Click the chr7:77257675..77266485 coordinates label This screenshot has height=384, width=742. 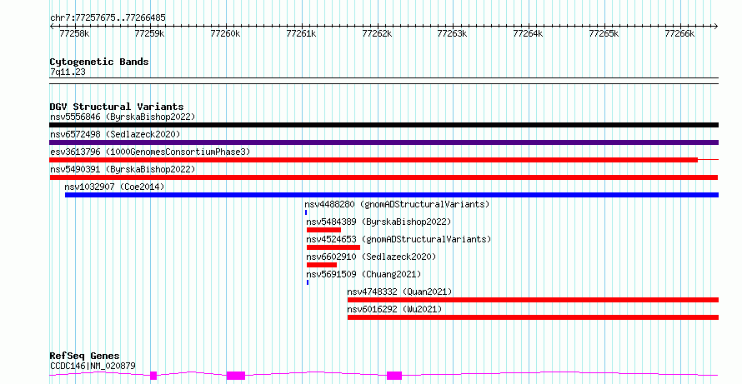108,18
